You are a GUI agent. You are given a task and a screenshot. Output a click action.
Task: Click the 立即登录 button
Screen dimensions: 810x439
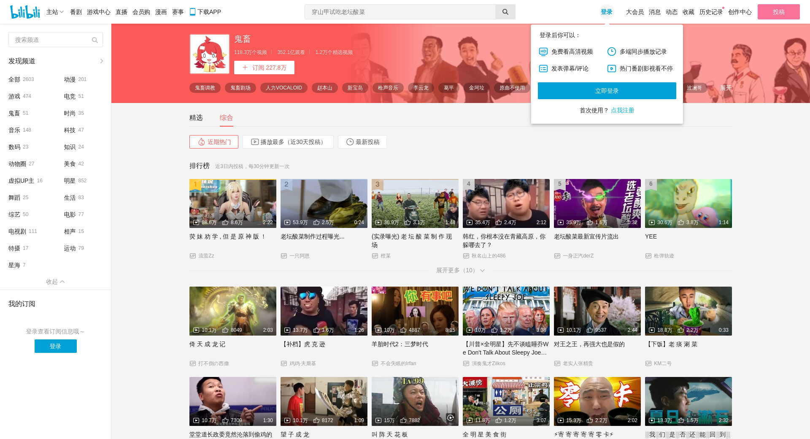click(x=607, y=91)
